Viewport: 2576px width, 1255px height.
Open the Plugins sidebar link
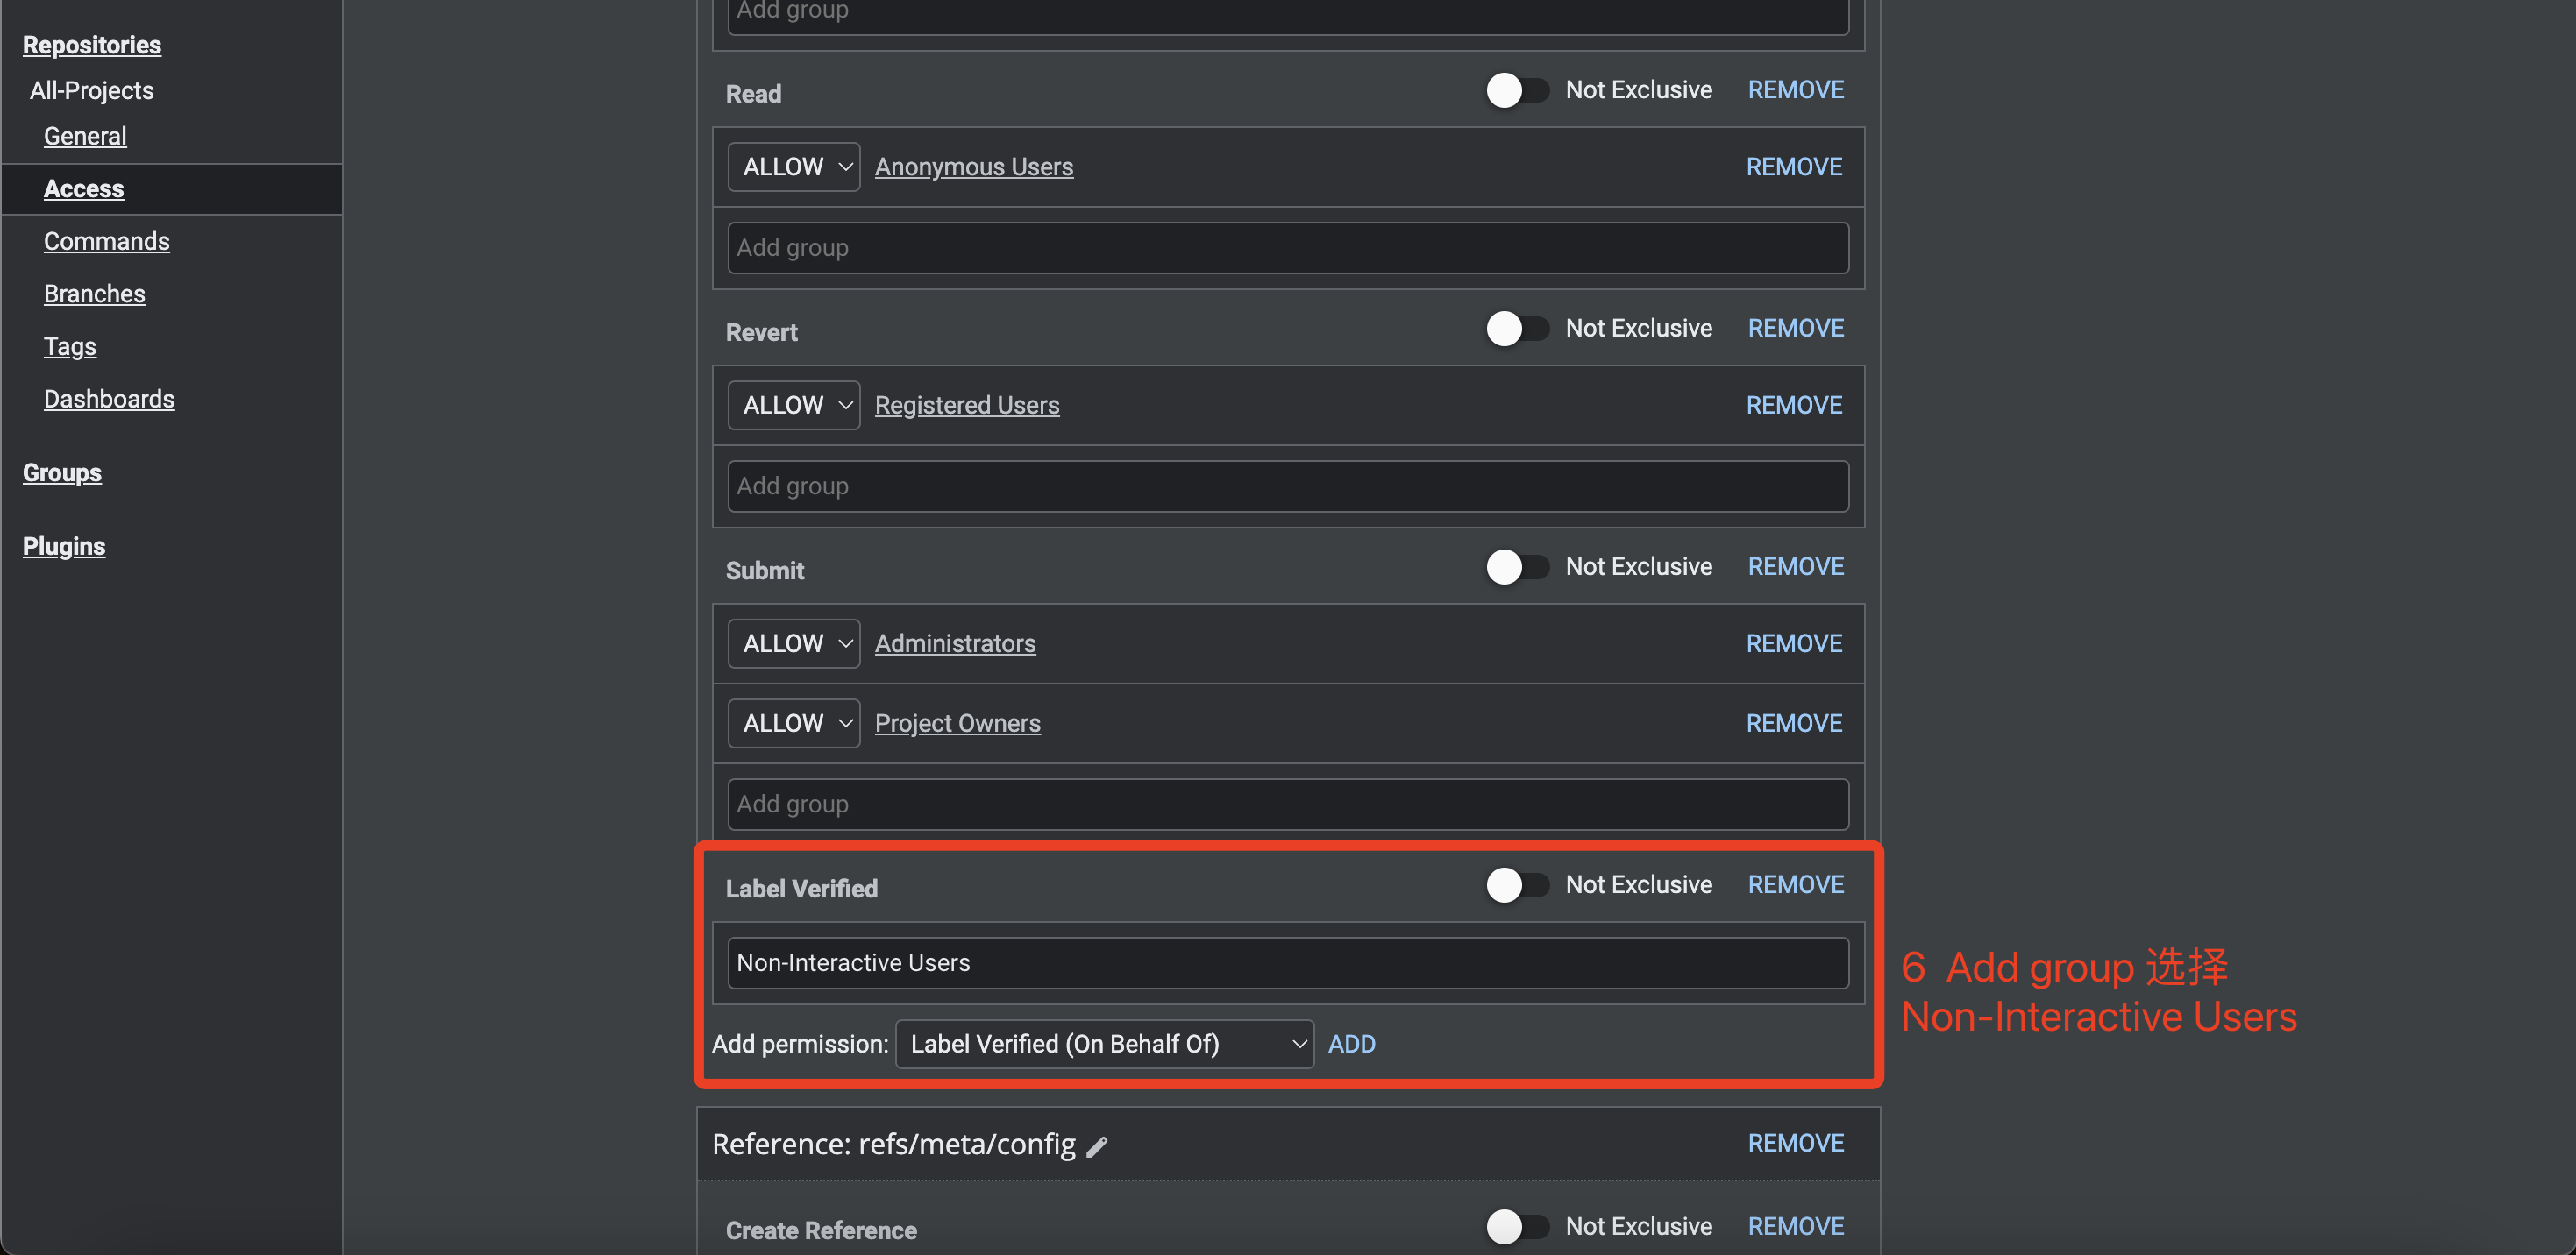click(64, 547)
